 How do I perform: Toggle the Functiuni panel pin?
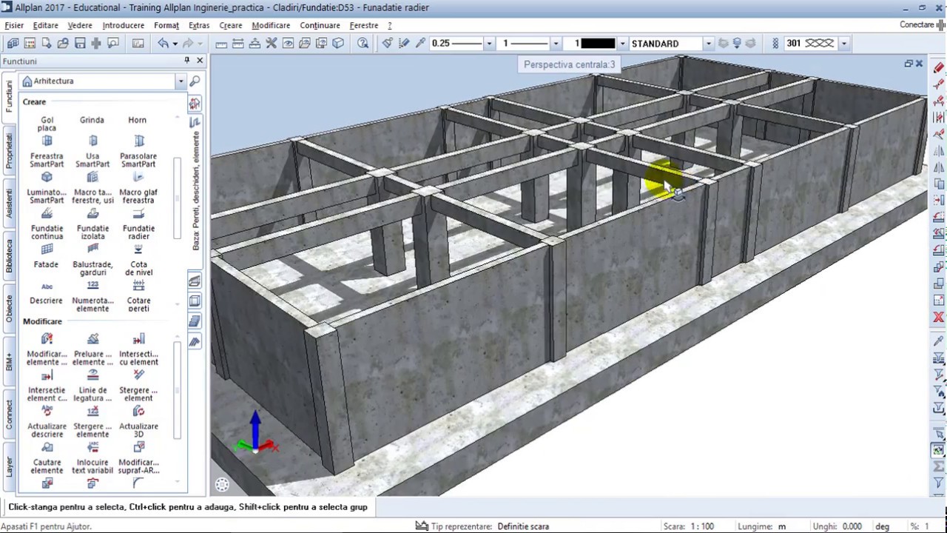coord(186,61)
